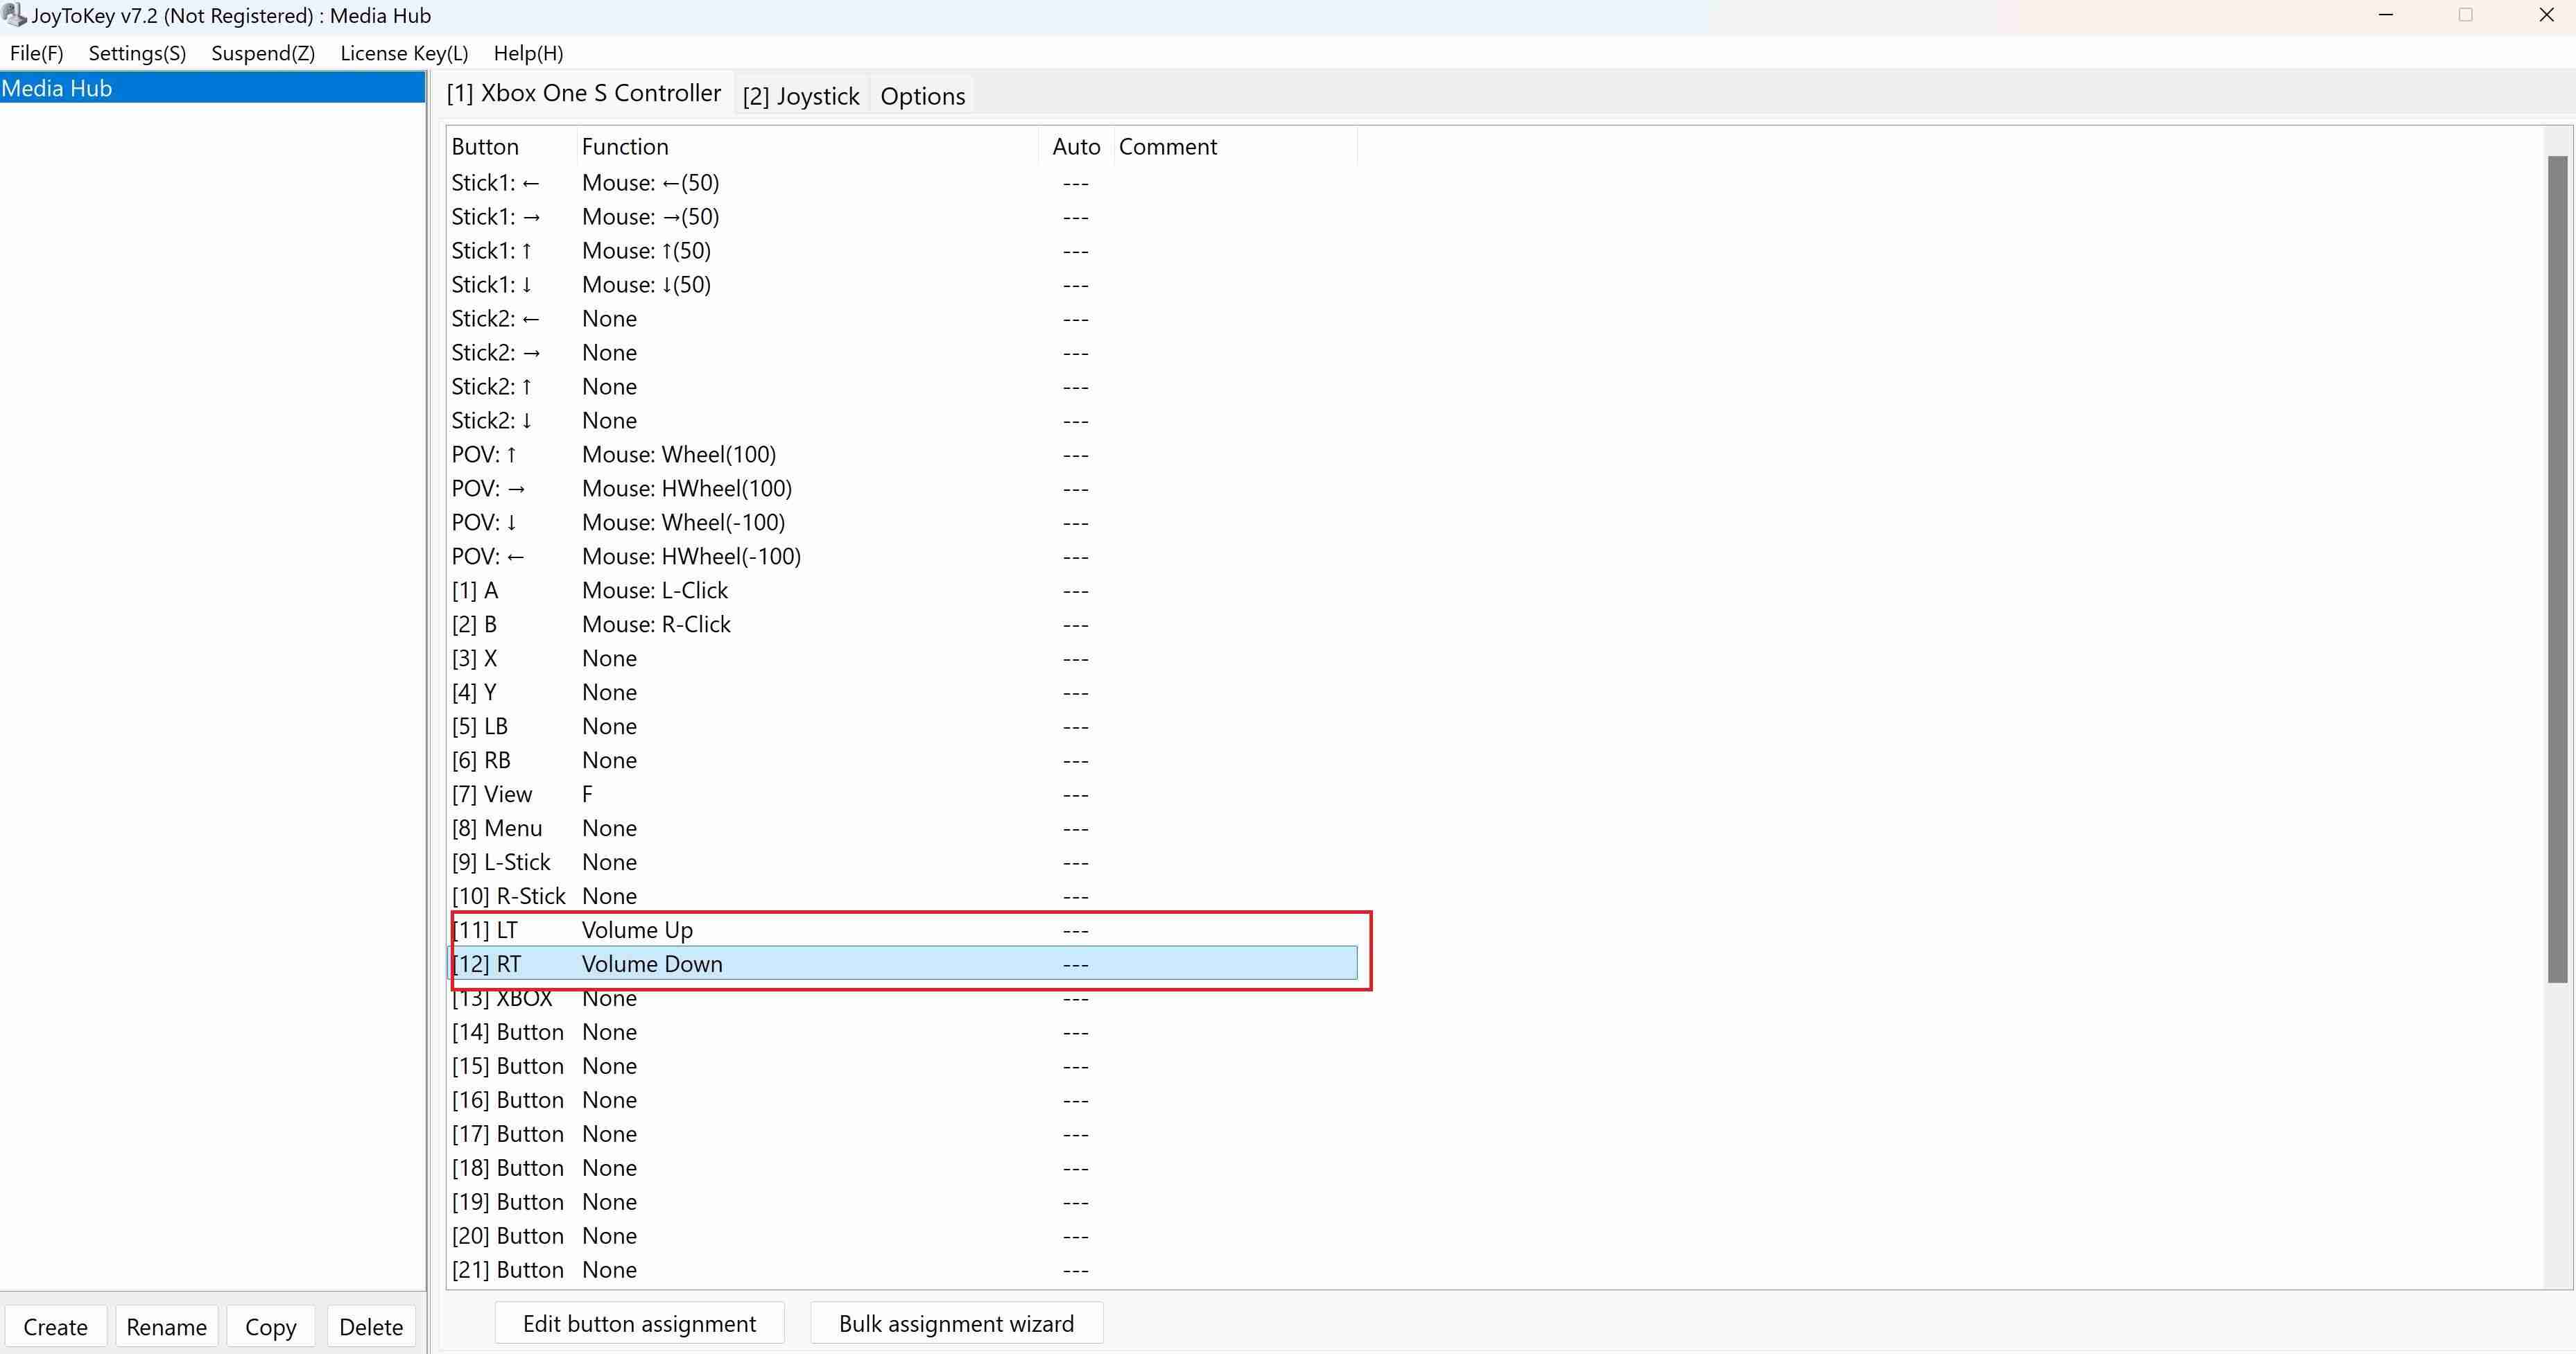
Task: Select the Stick2: → row
Action: [903, 353]
